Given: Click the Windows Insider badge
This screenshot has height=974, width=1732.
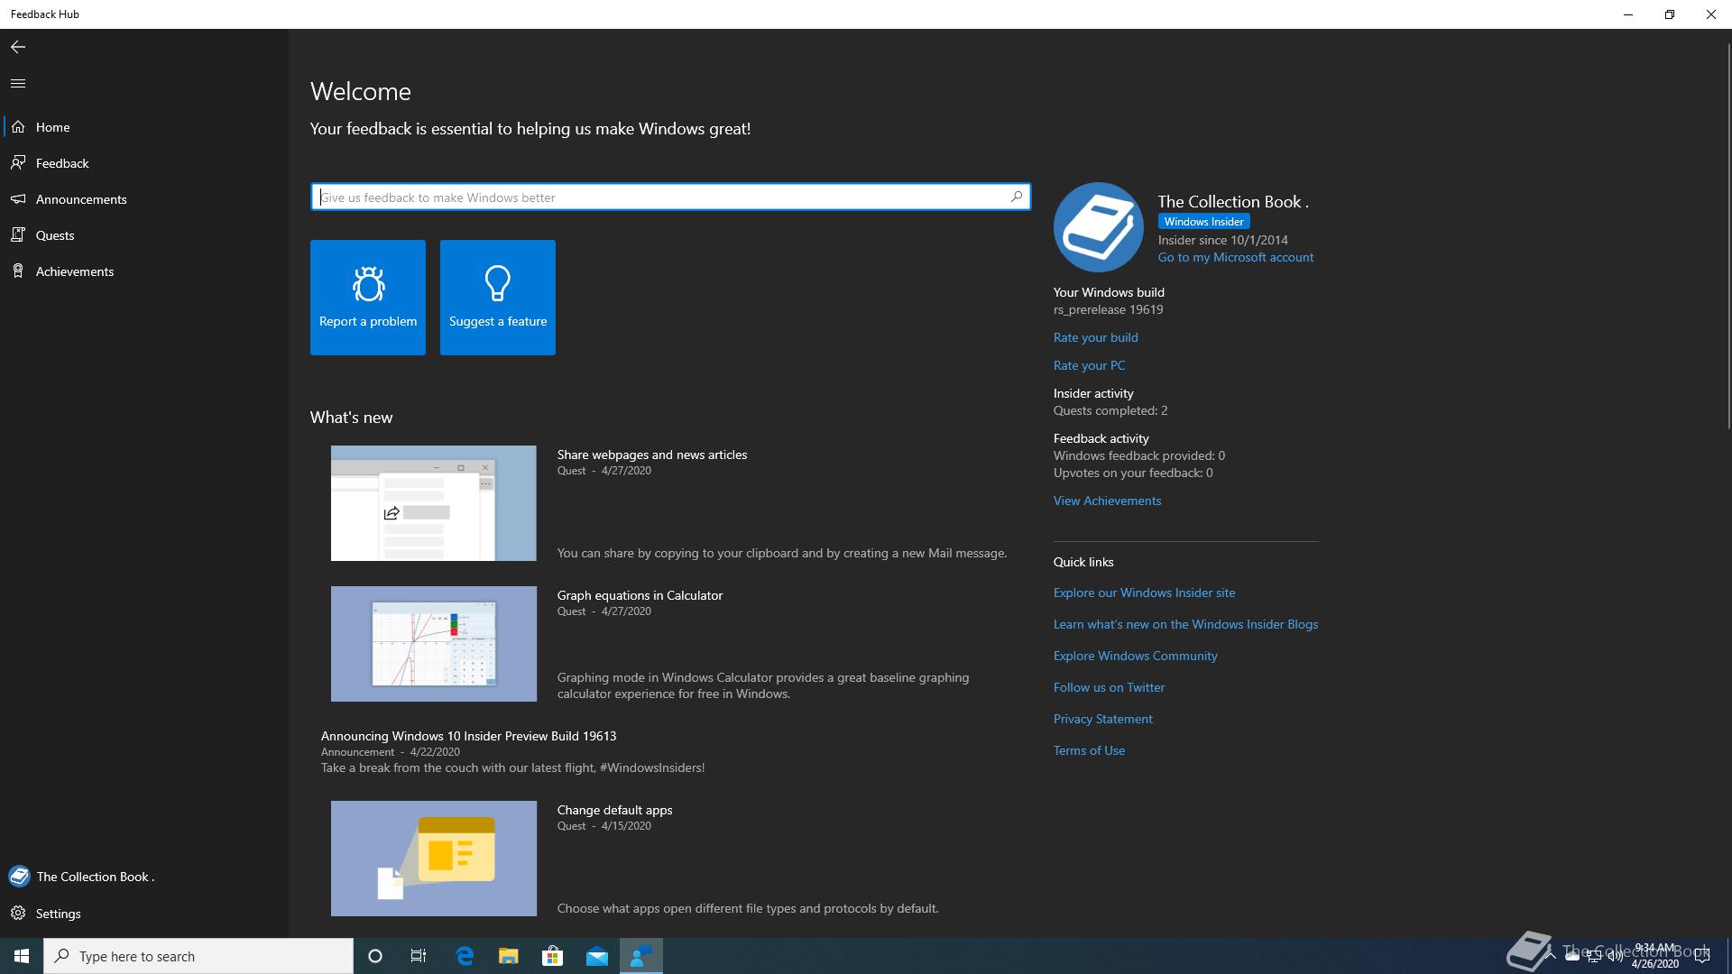Looking at the screenshot, I should coord(1204,222).
